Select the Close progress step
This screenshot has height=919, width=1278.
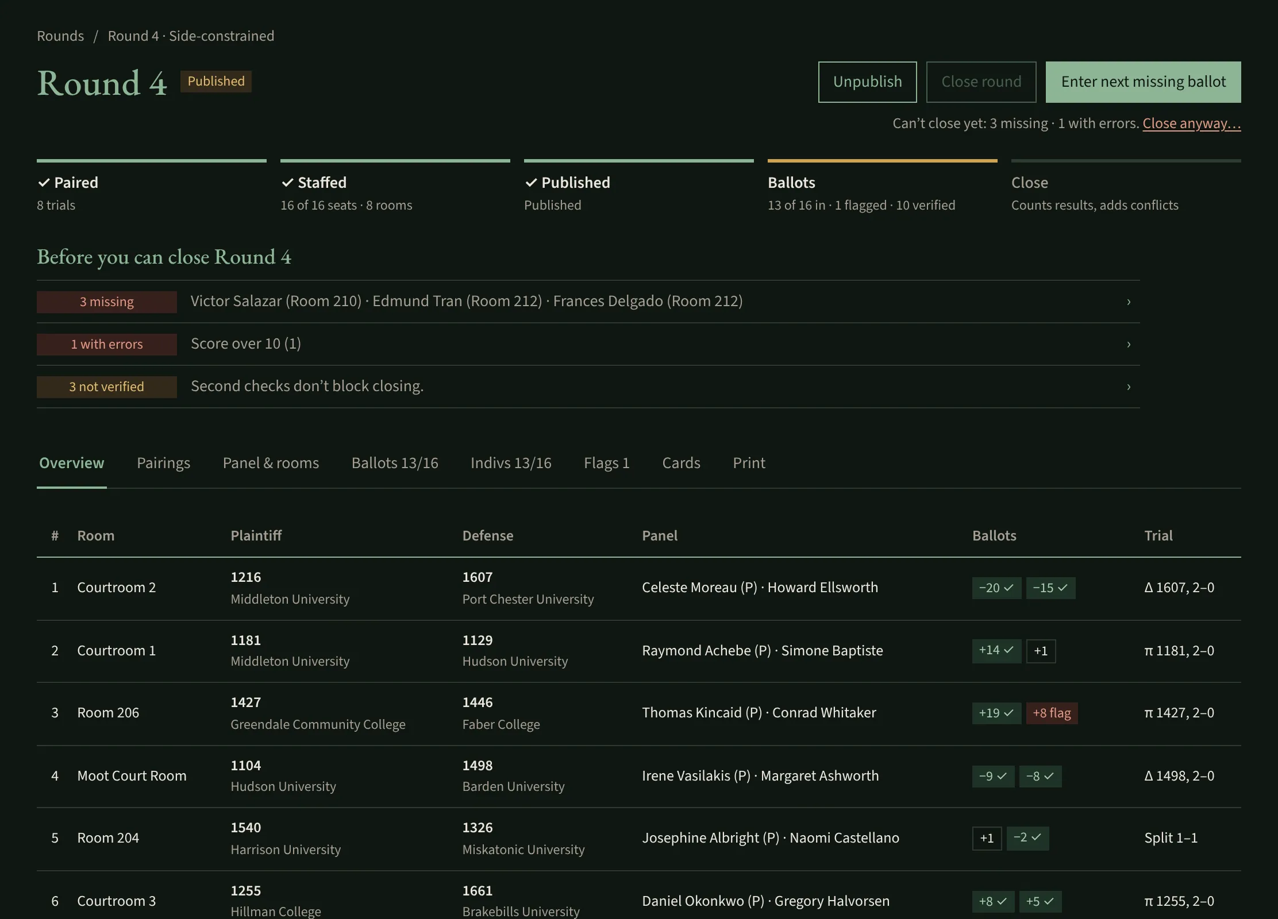(1126, 187)
